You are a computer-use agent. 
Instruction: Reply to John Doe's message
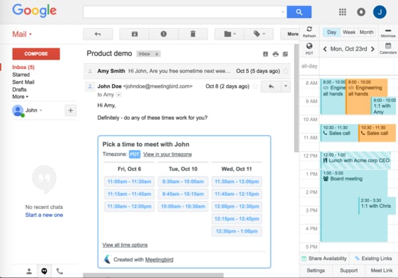[271, 86]
